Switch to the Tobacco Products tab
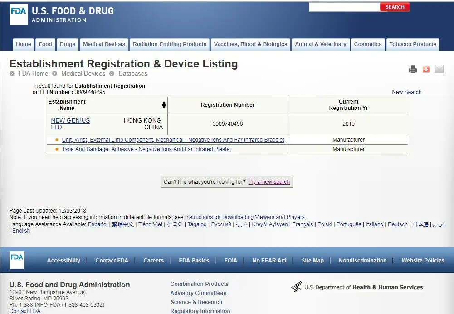454x314 pixels. click(x=413, y=44)
